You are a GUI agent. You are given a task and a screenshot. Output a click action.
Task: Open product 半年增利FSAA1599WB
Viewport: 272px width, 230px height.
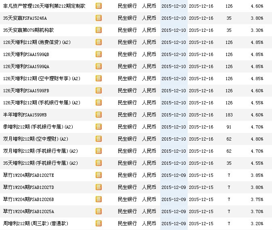click(25, 115)
